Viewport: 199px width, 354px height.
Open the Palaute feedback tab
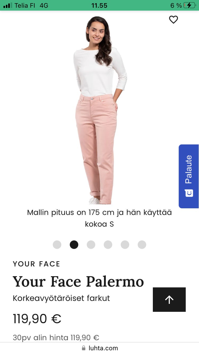click(189, 176)
